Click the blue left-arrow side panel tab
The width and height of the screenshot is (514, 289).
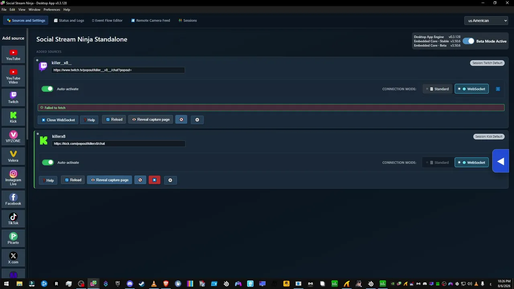[x=500, y=161]
